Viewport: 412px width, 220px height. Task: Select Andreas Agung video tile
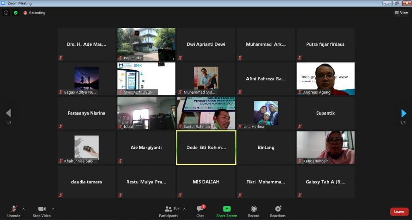325,79
